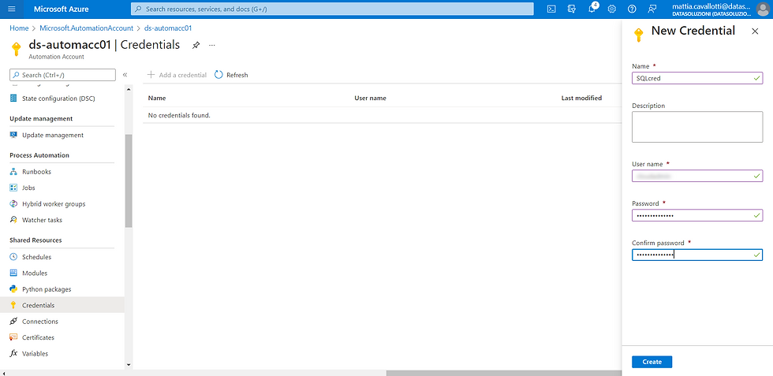
Task: Click the account avatar picture
Action: [762, 9]
